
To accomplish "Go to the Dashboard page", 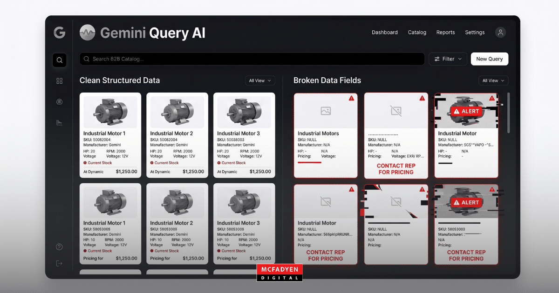I will tap(385, 33).
